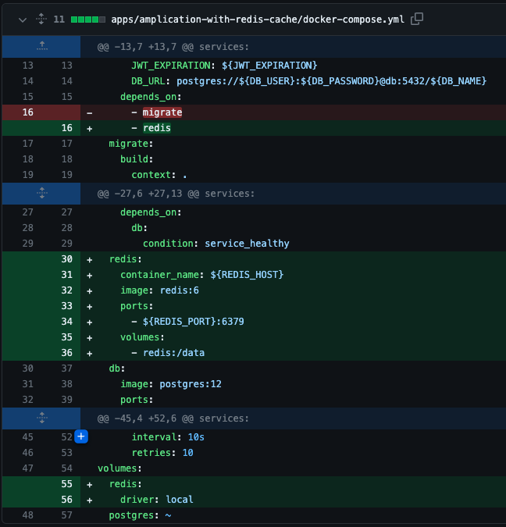Click line number 56 driver: local
The image size is (506, 527).
(x=66, y=500)
